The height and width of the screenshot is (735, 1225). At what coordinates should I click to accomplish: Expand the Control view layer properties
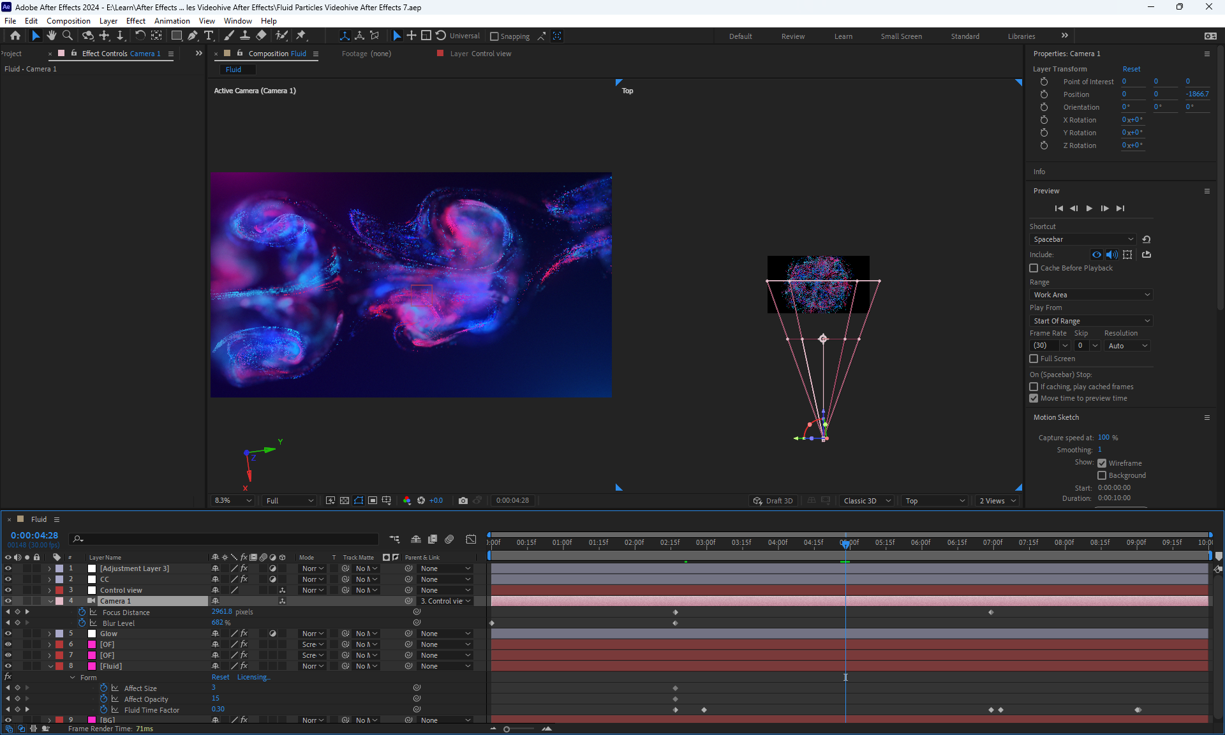coord(50,590)
